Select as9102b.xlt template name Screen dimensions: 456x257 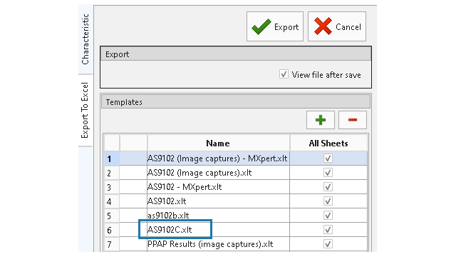168,216
